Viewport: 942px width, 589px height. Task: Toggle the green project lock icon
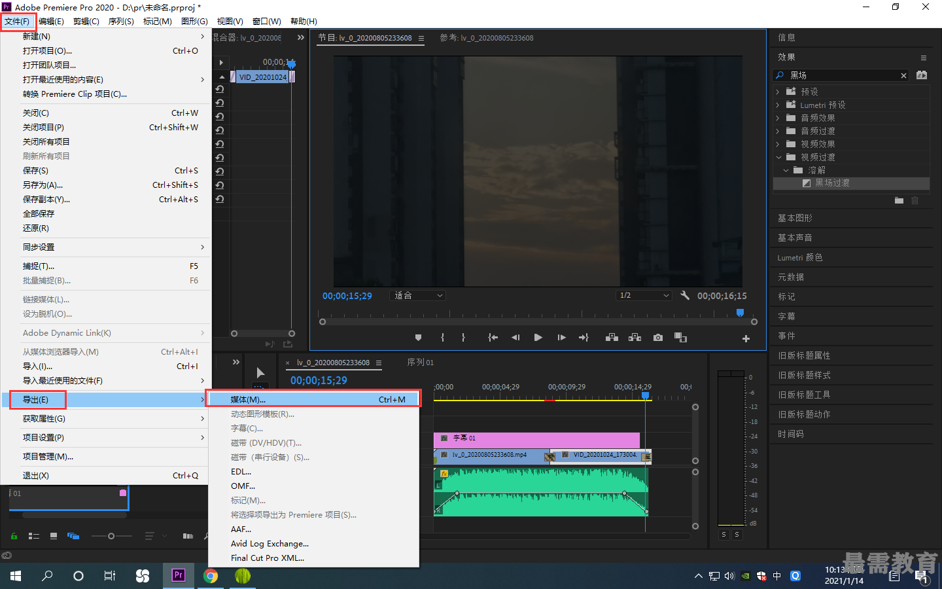(x=14, y=536)
